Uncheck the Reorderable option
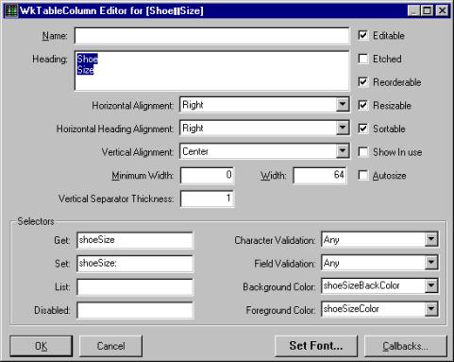Image resolution: width=454 pixels, height=362 pixels. coord(363,82)
